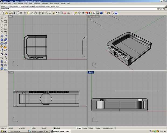
Task: Toggle Planar mode in status bar
Action: point(91,128)
